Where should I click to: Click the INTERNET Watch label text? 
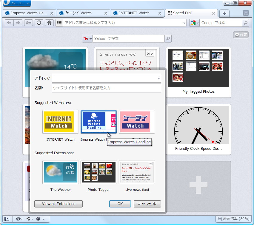pos(60,139)
